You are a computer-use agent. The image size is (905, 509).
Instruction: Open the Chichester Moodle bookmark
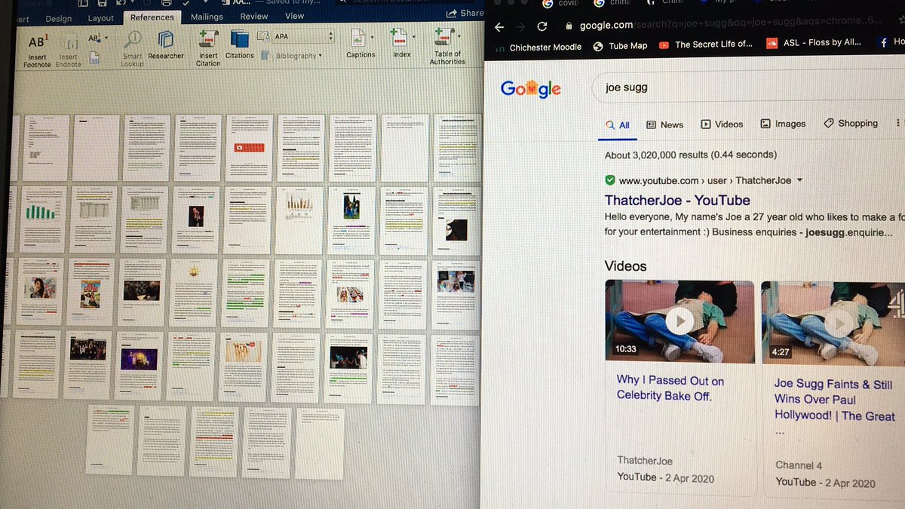coord(538,47)
